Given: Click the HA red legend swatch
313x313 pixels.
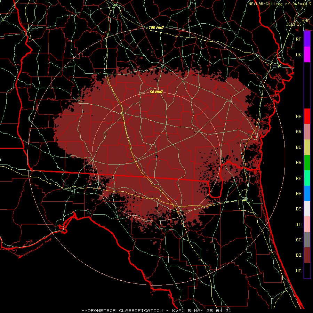Looking at the screenshot, I should [307, 116].
